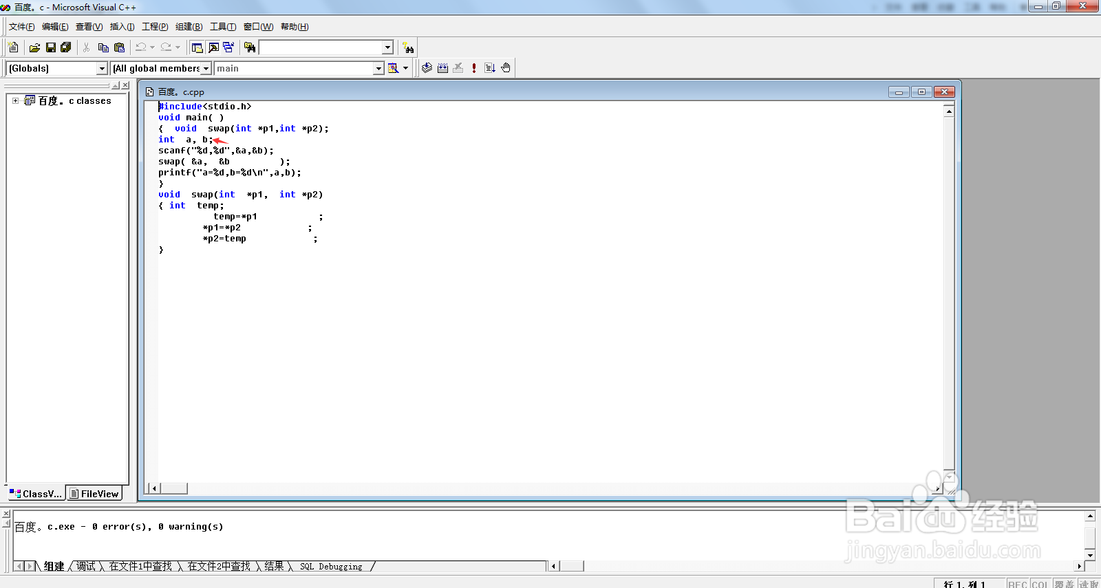The width and height of the screenshot is (1101, 588).
Task: Click the Stop Build icon
Action: (458, 68)
